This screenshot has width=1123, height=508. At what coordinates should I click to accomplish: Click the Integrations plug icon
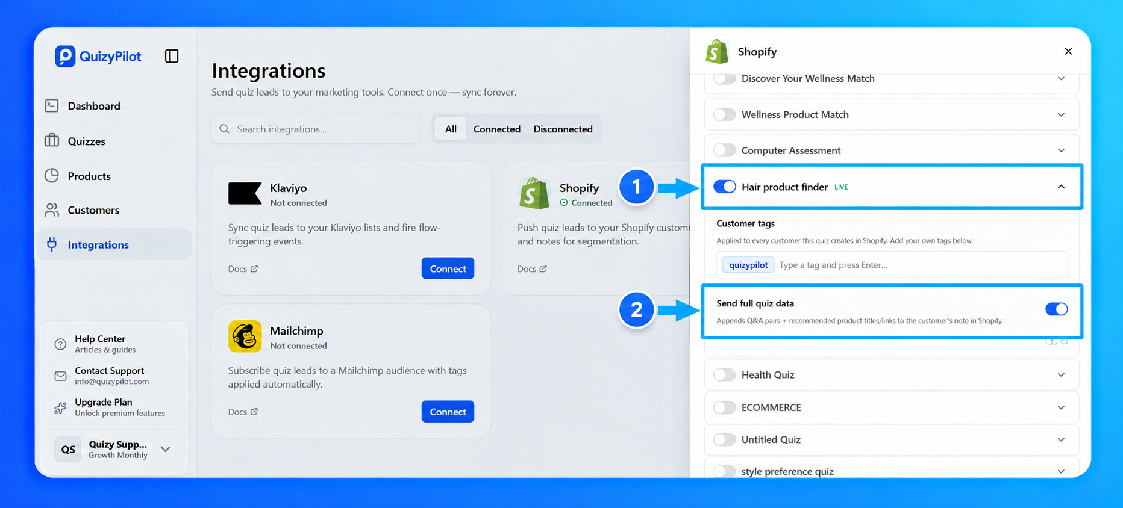[x=52, y=244]
